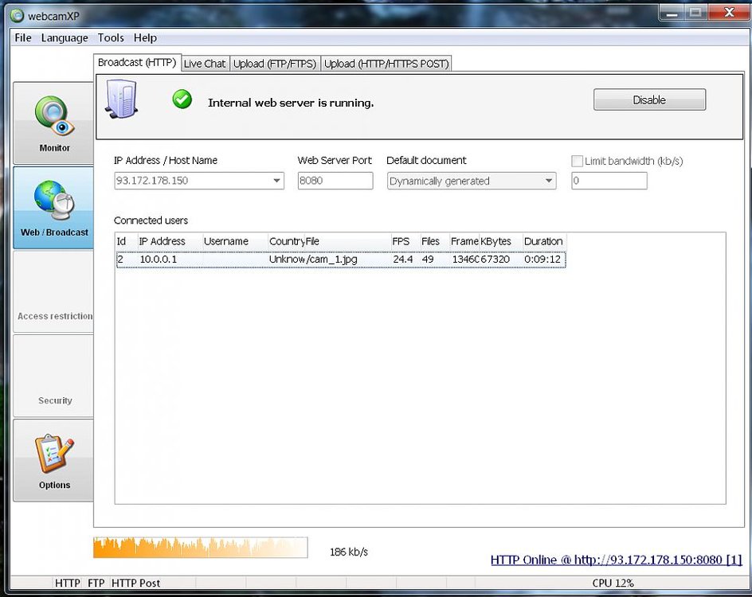Click the Security sidebar button
The width and height of the screenshot is (752, 597).
[53, 377]
